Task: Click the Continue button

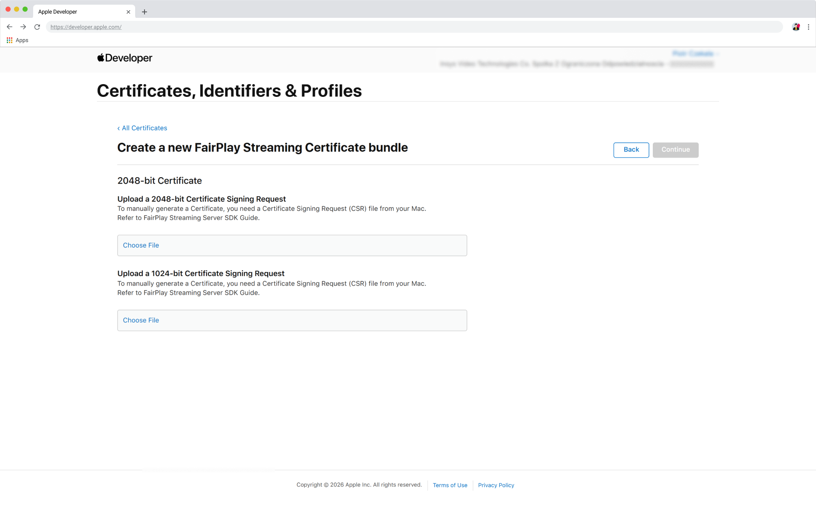Action: click(675, 150)
